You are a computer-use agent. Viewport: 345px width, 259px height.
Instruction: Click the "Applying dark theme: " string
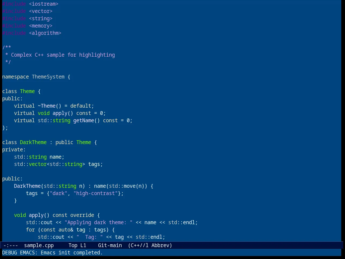point(98,222)
